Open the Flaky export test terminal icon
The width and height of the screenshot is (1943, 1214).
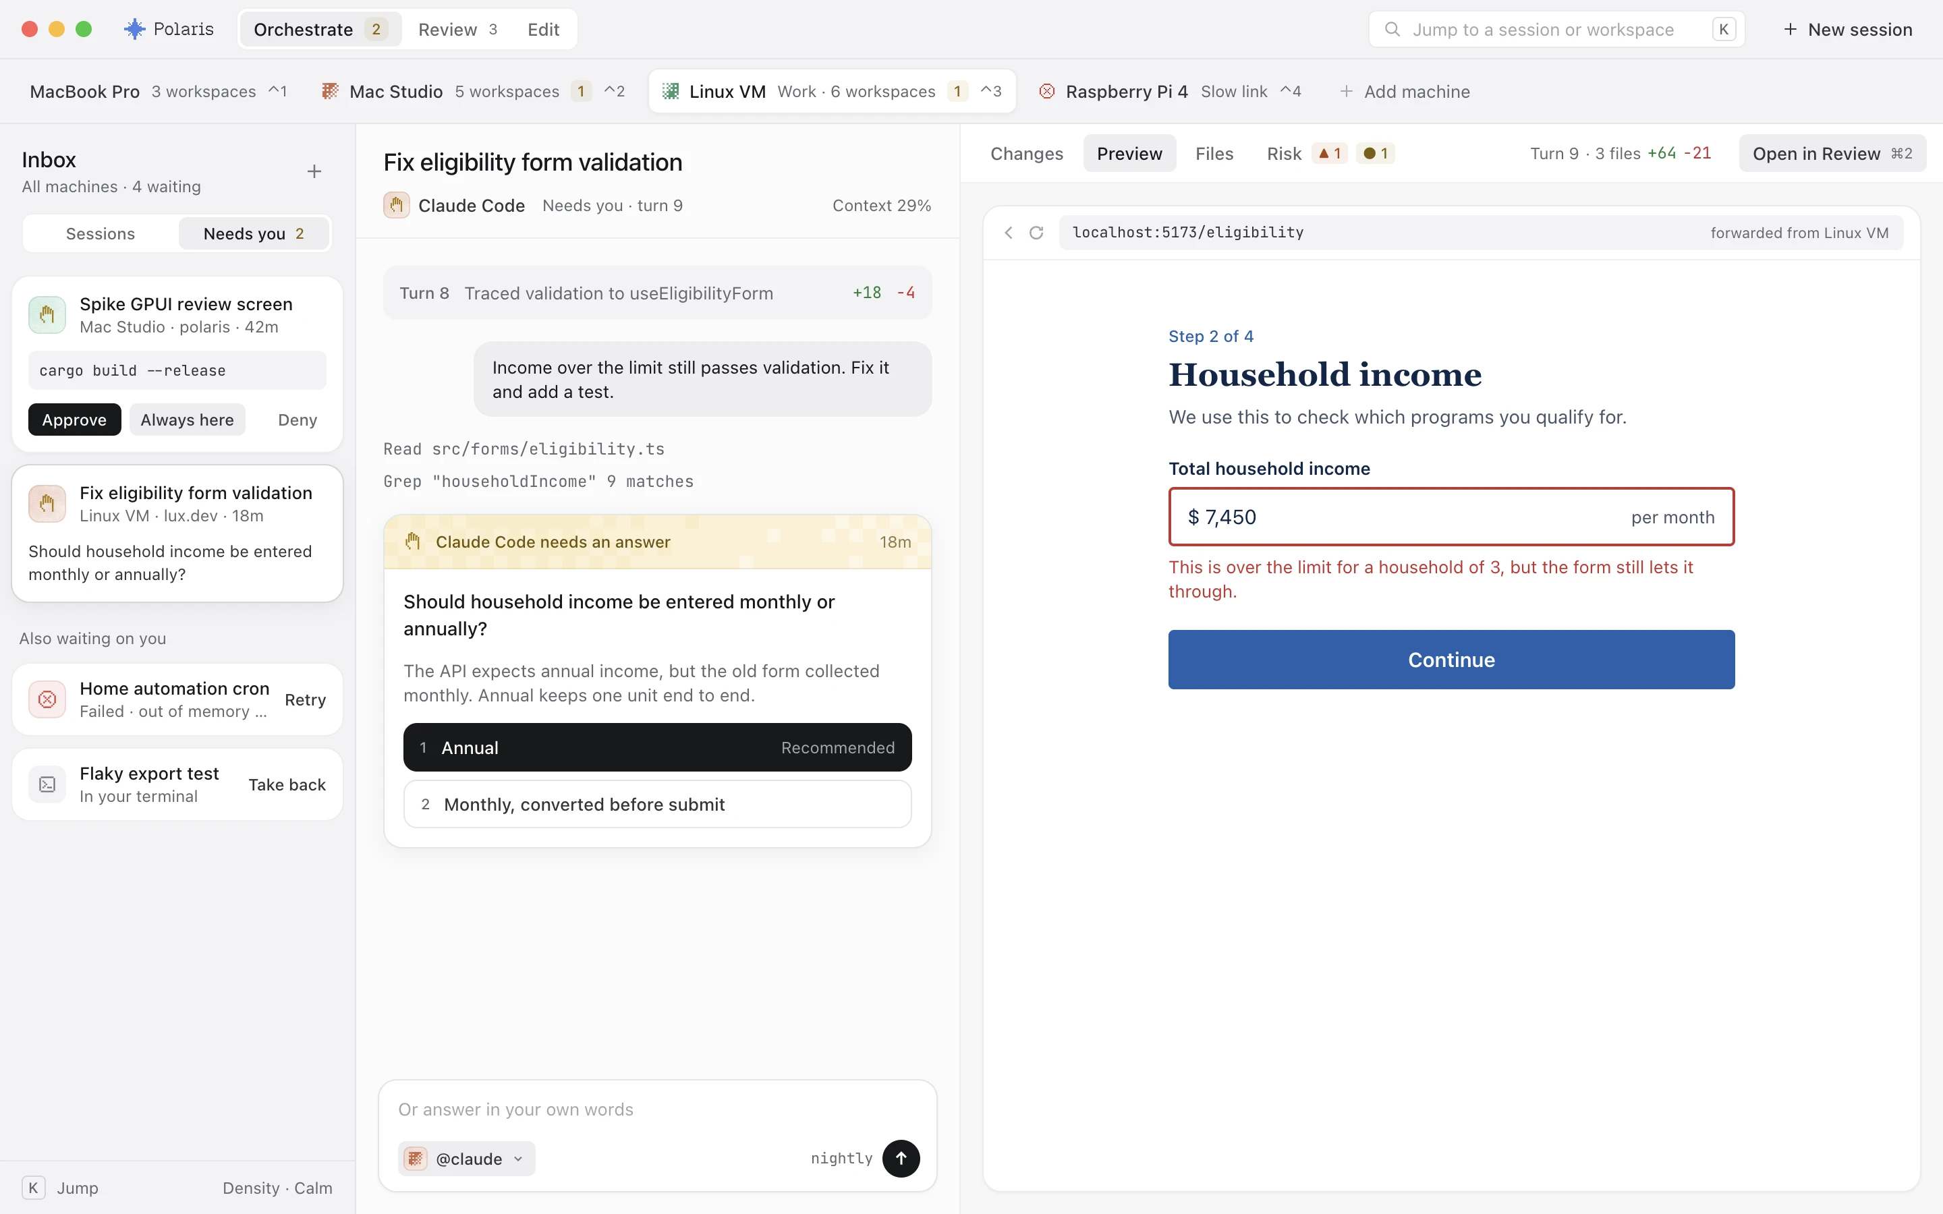pos(47,784)
